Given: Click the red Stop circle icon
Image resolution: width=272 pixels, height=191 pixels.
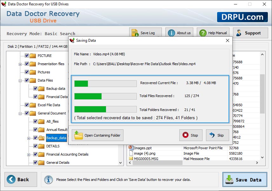Looking at the screenshot, I should [x=185, y=135].
